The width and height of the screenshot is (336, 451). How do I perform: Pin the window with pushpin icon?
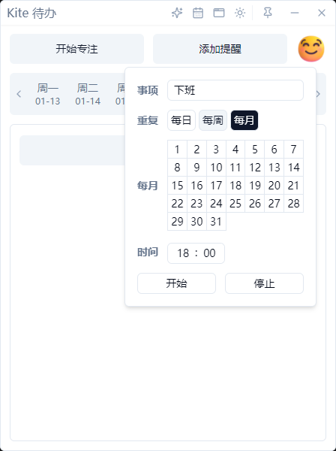(268, 13)
